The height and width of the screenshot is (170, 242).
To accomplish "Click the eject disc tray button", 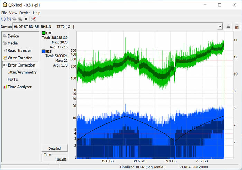I will click(228, 27).
